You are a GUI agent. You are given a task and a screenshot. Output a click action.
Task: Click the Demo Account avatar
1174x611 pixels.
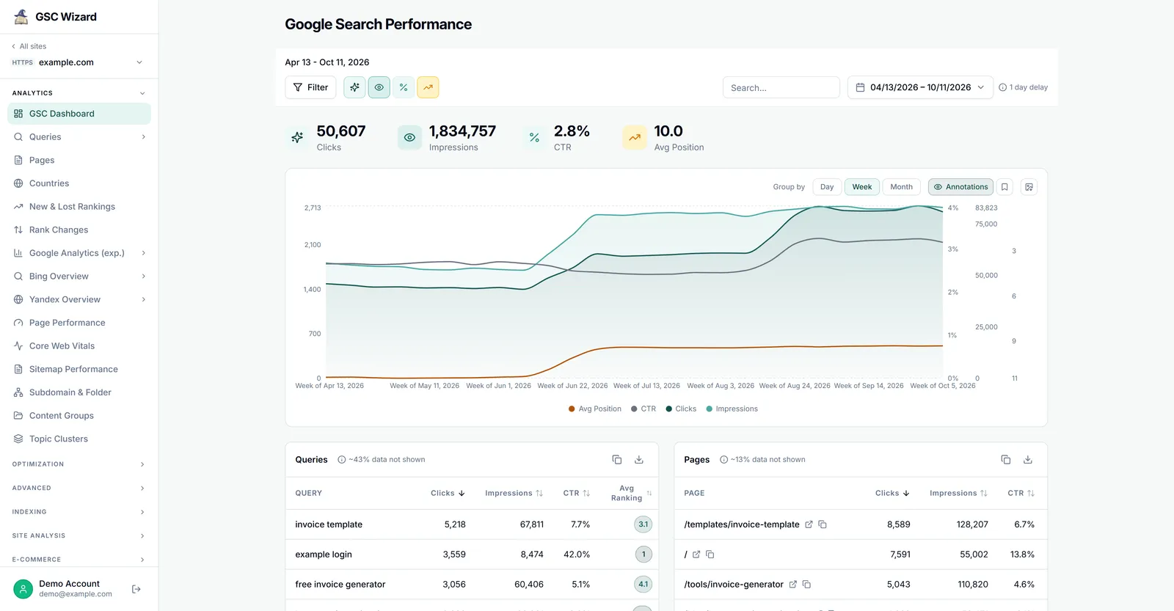(23, 589)
